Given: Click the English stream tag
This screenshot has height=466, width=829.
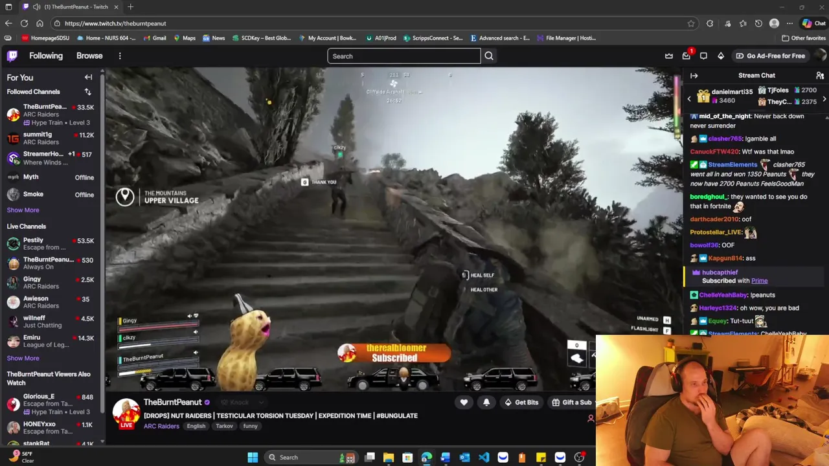Looking at the screenshot, I should (196, 426).
